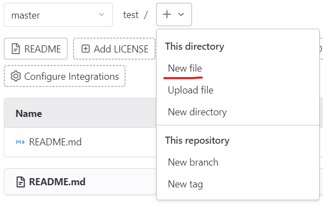Click the Name column header

29,114
